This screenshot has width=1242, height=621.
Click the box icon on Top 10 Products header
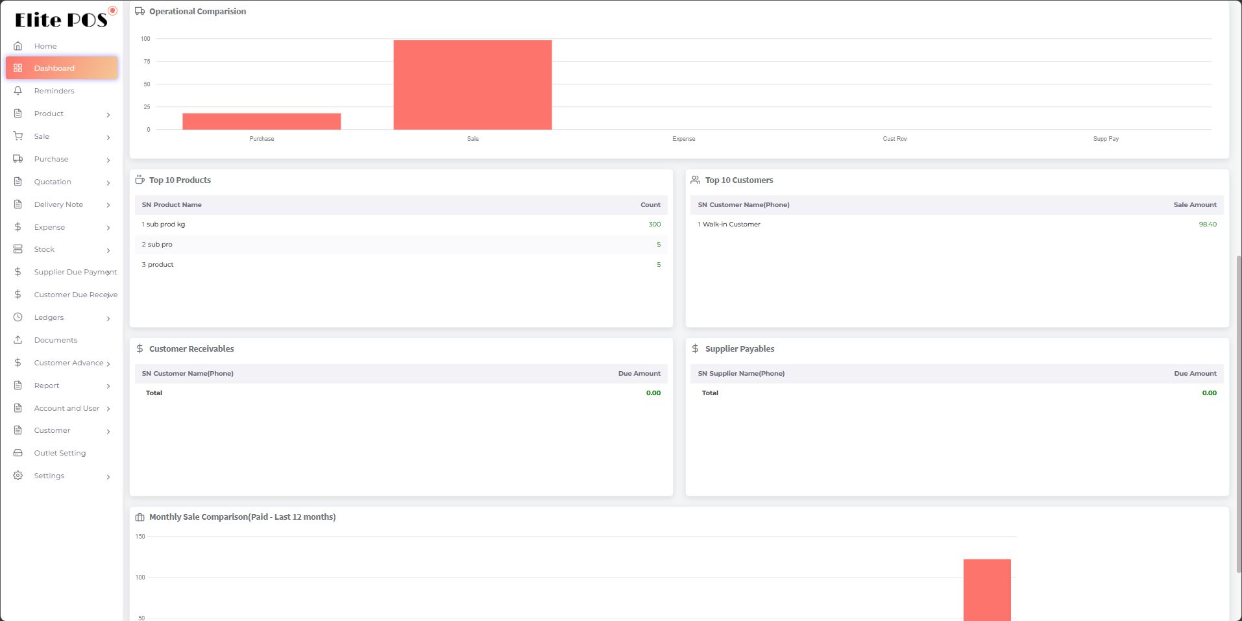[x=139, y=180]
